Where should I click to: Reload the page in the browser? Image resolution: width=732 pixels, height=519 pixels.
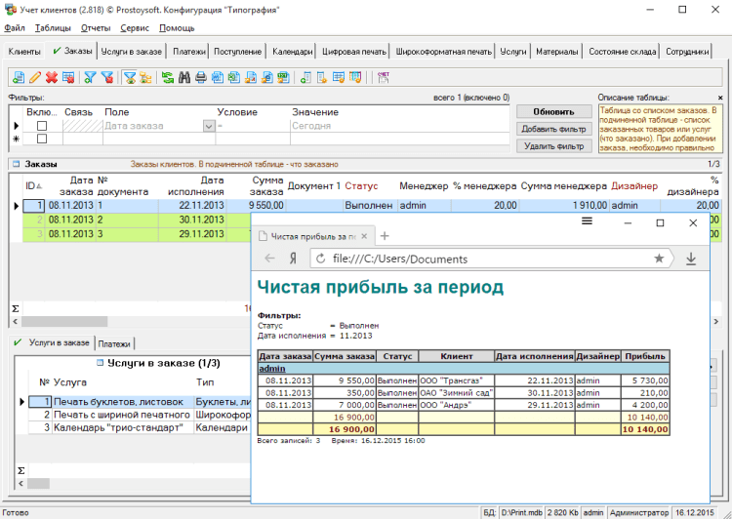click(x=318, y=259)
